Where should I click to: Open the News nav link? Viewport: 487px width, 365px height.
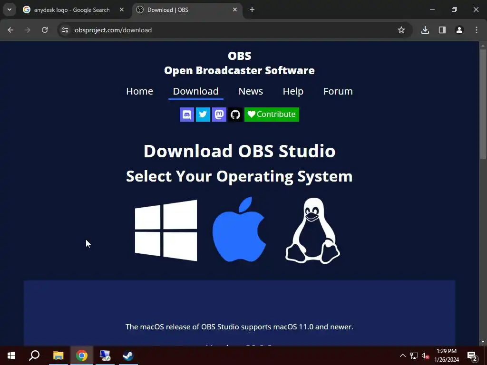[x=251, y=91]
